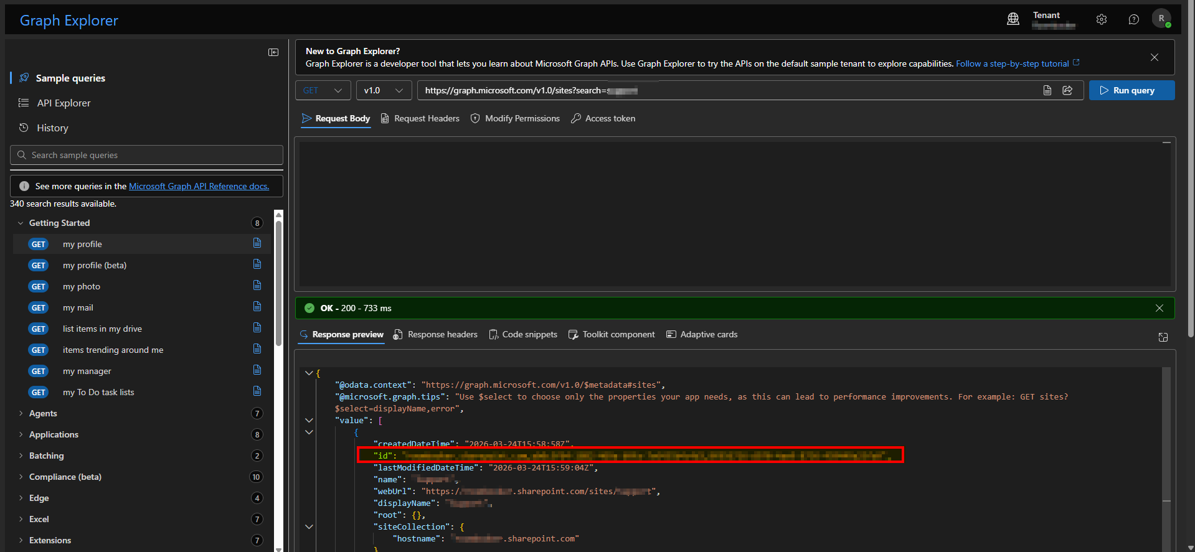Viewport: 1195px width, 552px height.
Task: Click the share query icon
Action: pos(1067,90)
